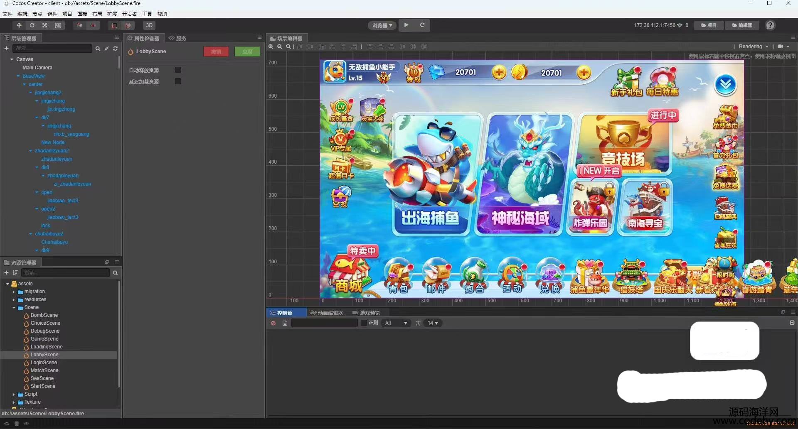
Task: Select the move transform tool
Action: (x=19, y=25)
